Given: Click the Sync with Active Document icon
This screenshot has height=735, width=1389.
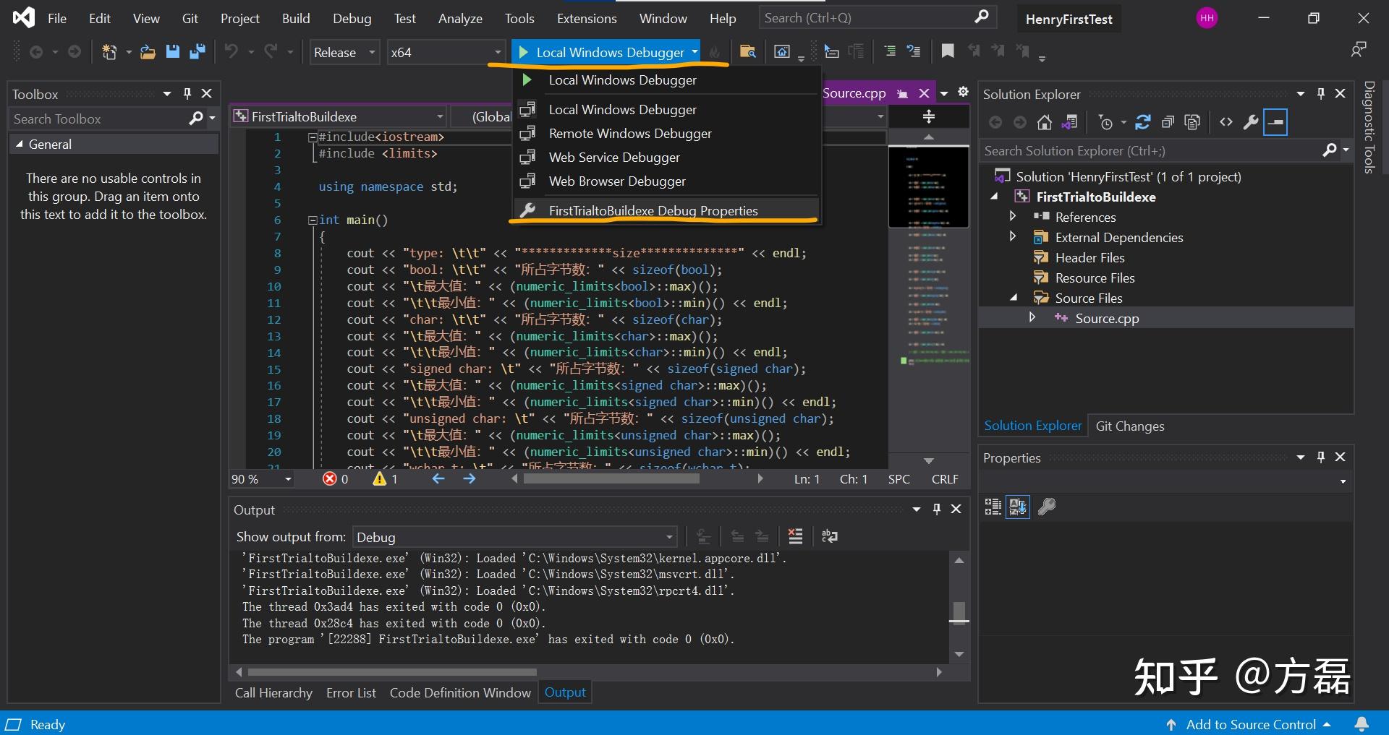Looking at the screenshot, I should [1142, 123].
